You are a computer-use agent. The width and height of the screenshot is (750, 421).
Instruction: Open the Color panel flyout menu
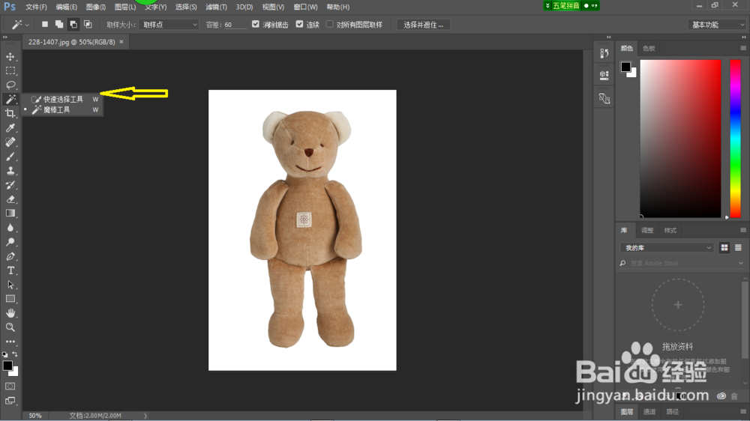pyautogui.click(x=742, y=48)
